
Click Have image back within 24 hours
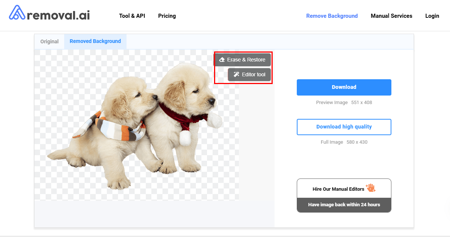pyautogui.click(x=344, y=205)
